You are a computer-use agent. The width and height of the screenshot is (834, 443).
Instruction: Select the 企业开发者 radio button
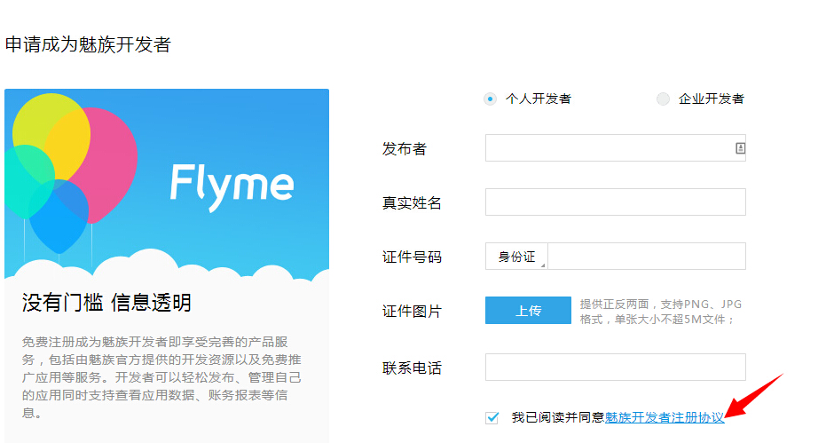[x=663, y=99]
